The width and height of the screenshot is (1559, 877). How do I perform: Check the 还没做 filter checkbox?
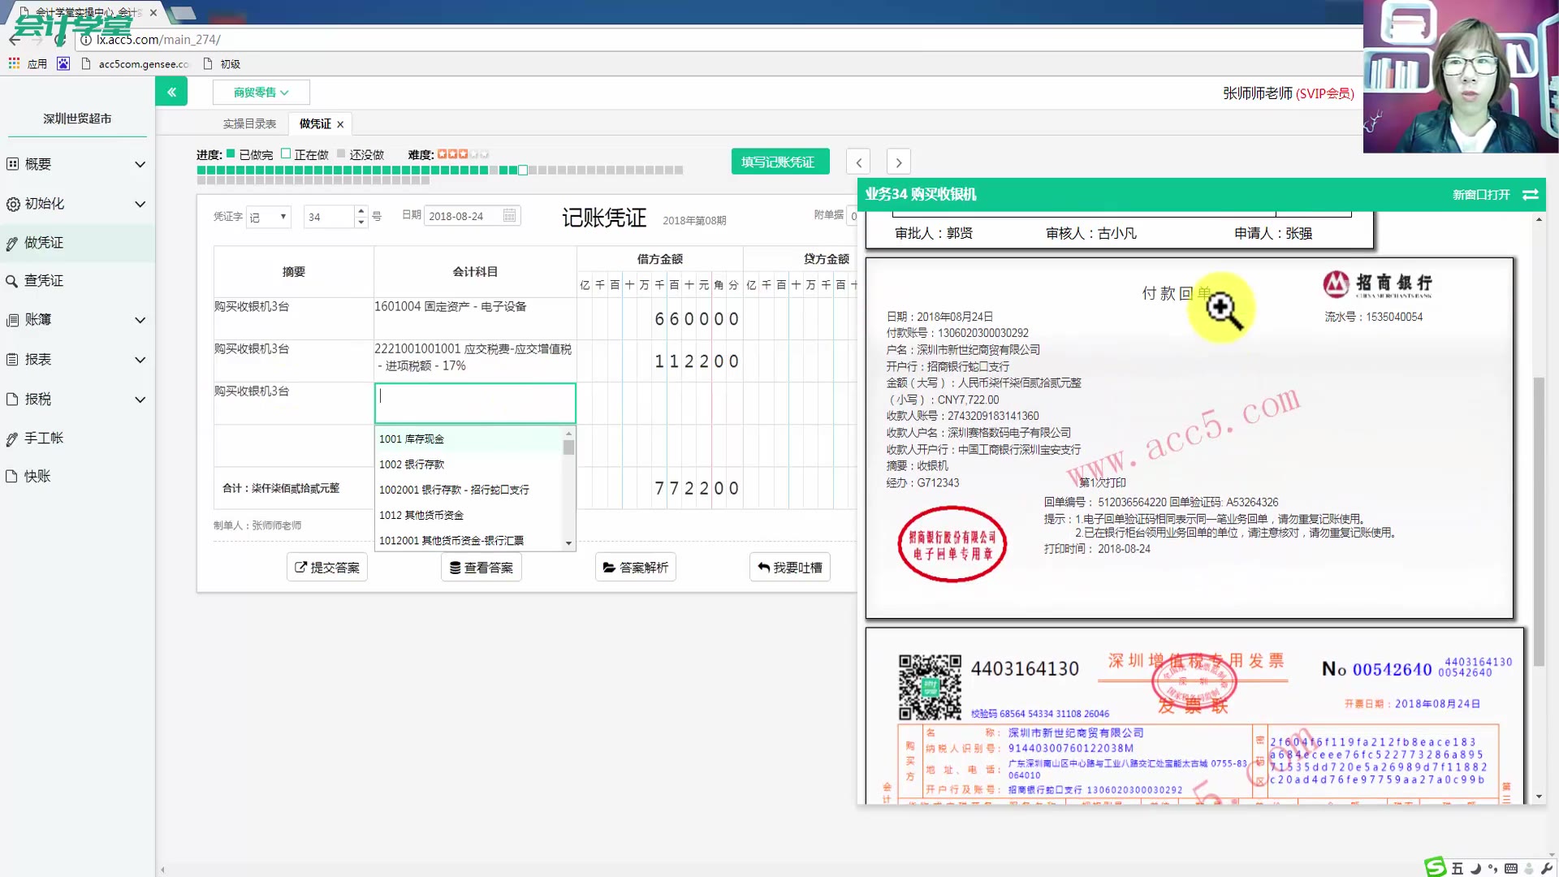coord(340,153)
